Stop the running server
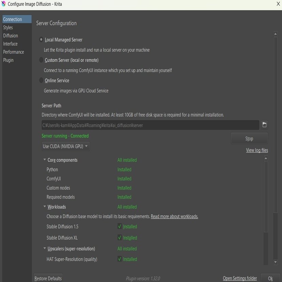 tap(249, 138)
